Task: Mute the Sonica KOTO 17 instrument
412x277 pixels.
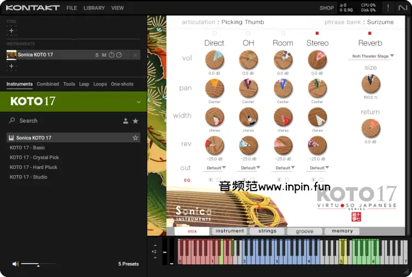Action: tap(104, 55)
